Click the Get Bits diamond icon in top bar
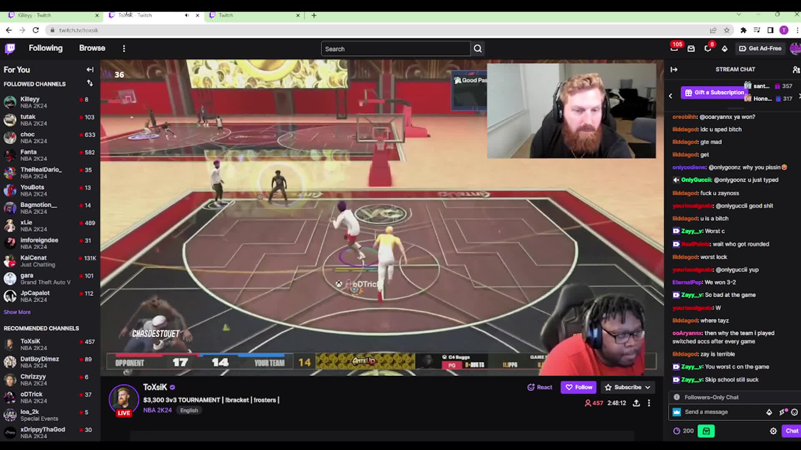Viewport: 801px width, 450px height. (x=725, y=49)
